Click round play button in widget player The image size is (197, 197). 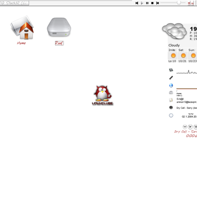[190, 127]
